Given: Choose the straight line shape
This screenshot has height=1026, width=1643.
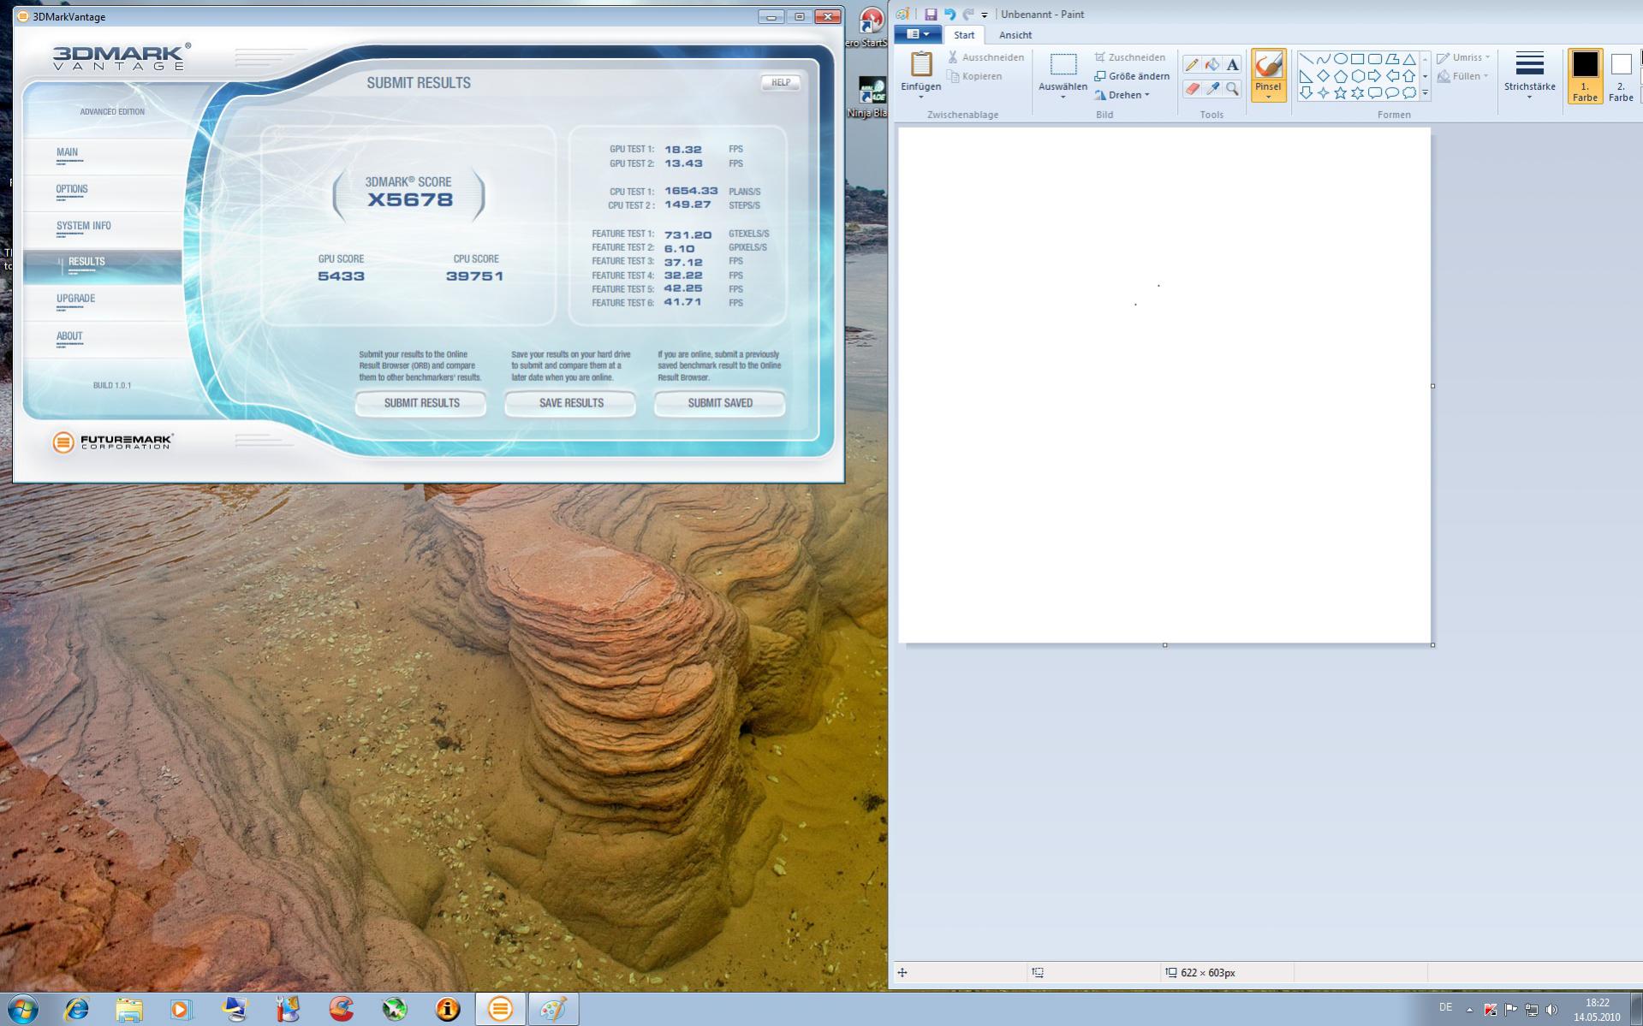Looking at the screenshot, I should tap(1307, 59).
